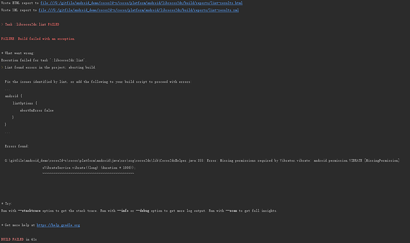
Task: Click the 'FAILURE: Build failed' message
Action: tap(38, 39)
